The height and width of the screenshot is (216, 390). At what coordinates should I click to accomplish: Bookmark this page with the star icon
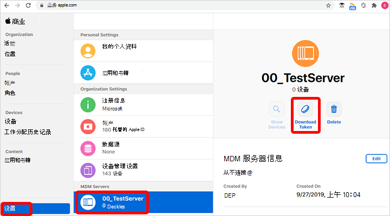(x=328, y=5)
